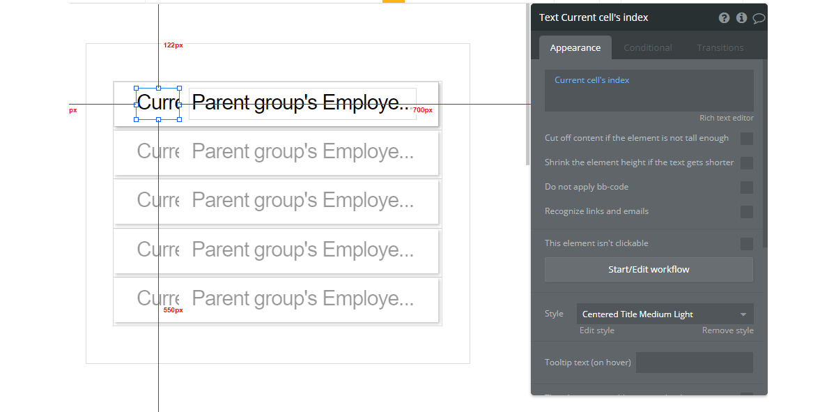Click the Current cell's index text editor field
The image size is (836, 412).
click(649, 91)
